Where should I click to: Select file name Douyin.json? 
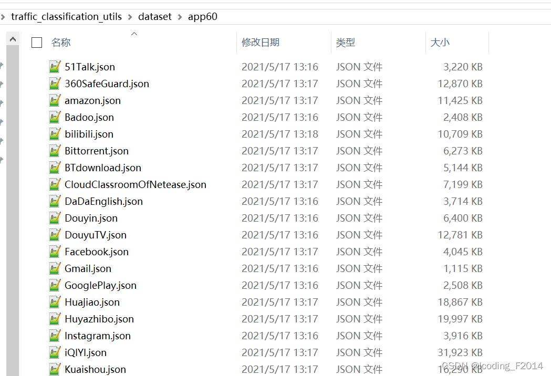tap(91, 218)
